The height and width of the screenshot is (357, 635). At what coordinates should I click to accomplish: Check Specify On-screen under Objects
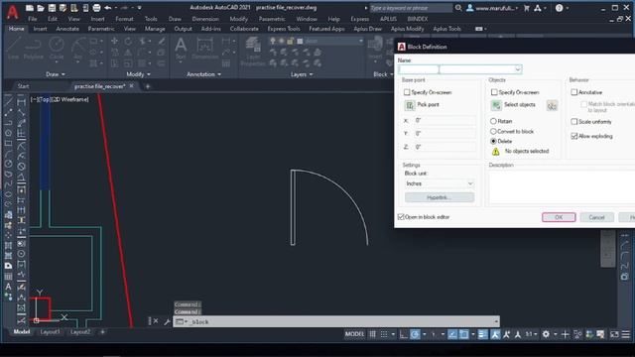coord(494,92)
